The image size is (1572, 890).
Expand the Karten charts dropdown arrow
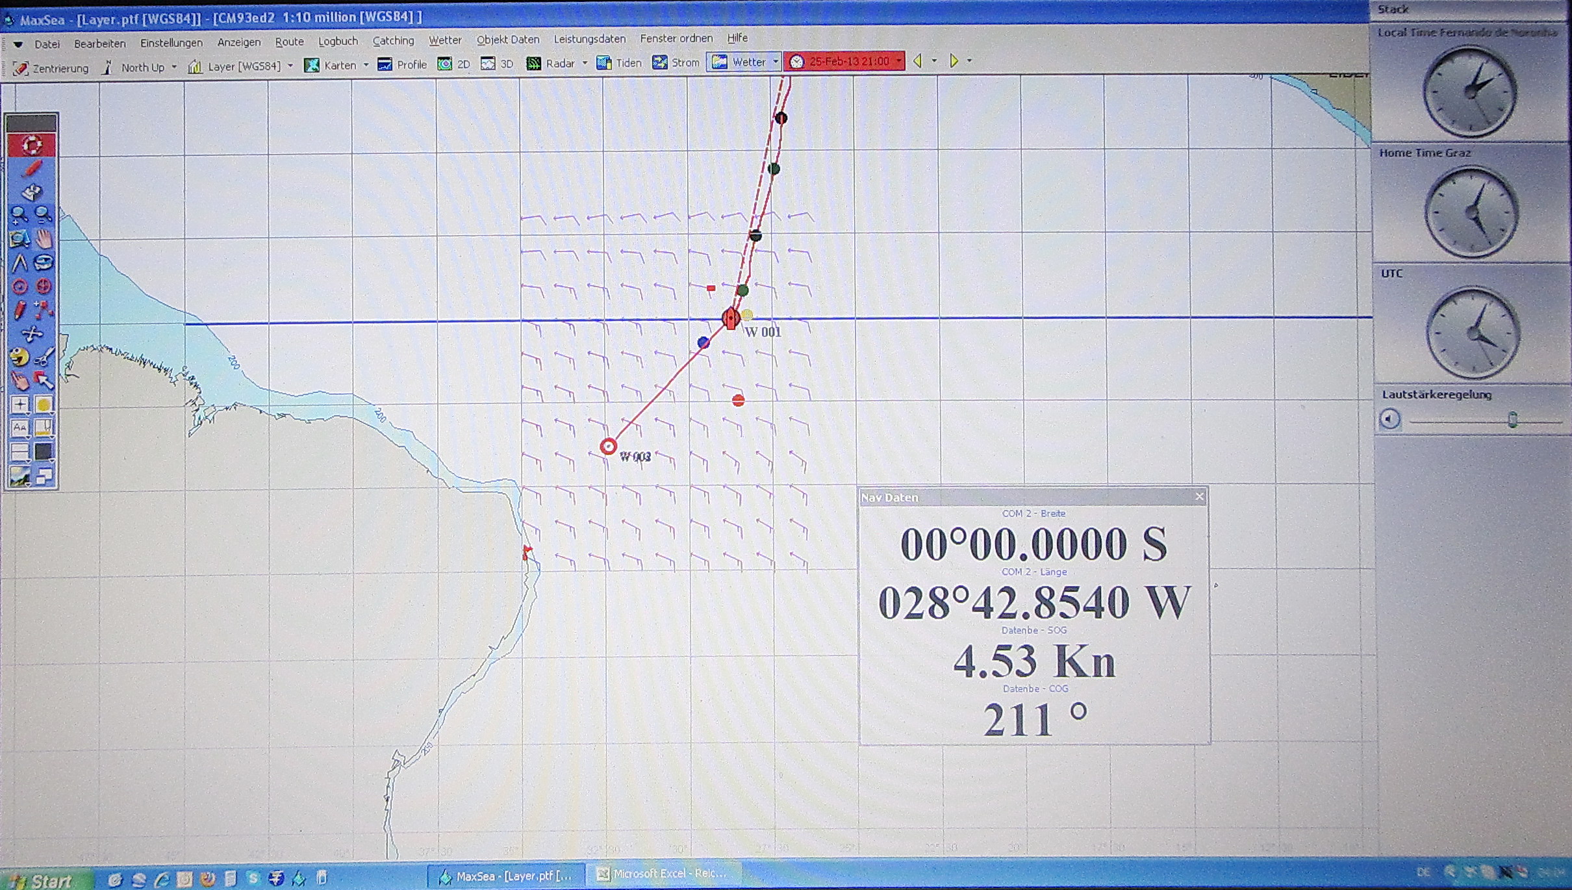pyautogui.click(x=366, y=65)
